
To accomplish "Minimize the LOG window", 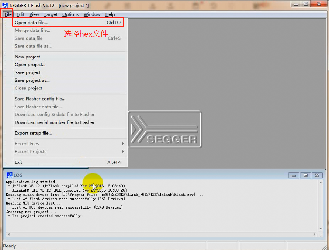I will coord(294,175).
